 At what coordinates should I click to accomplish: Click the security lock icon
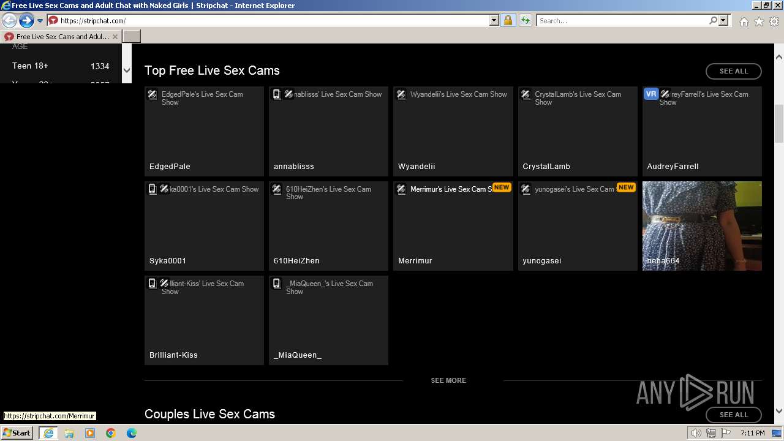click(x=508, y=21)
